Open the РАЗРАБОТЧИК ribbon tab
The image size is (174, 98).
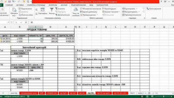(102, 5)
